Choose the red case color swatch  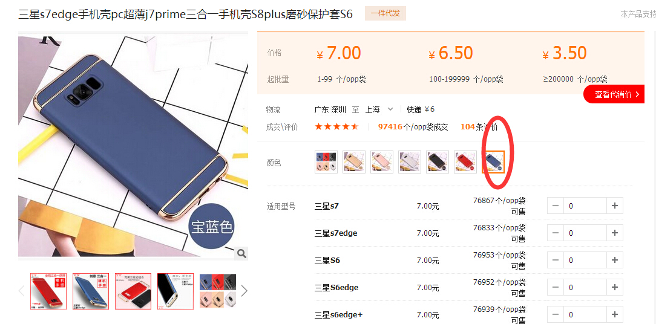[465, 162]
